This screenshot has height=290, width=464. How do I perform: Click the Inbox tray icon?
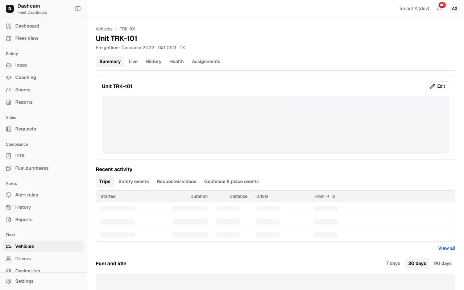pyautogui.click(x=9, y=65)
